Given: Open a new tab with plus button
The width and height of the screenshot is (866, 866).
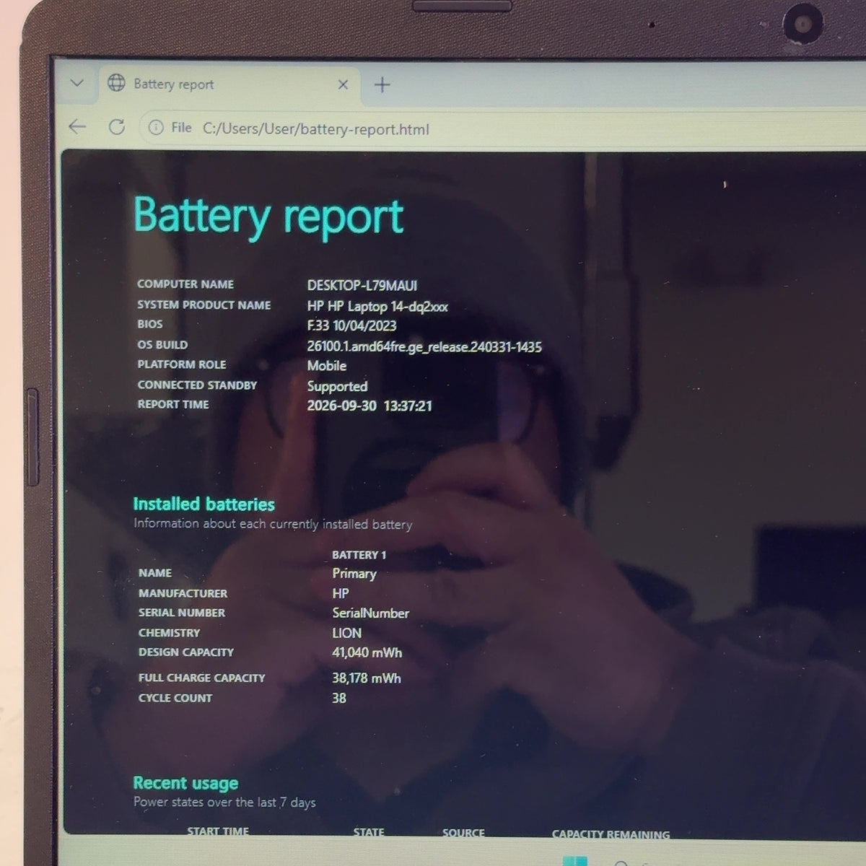Looking at the screenshot, I should [x=382, y=85].
